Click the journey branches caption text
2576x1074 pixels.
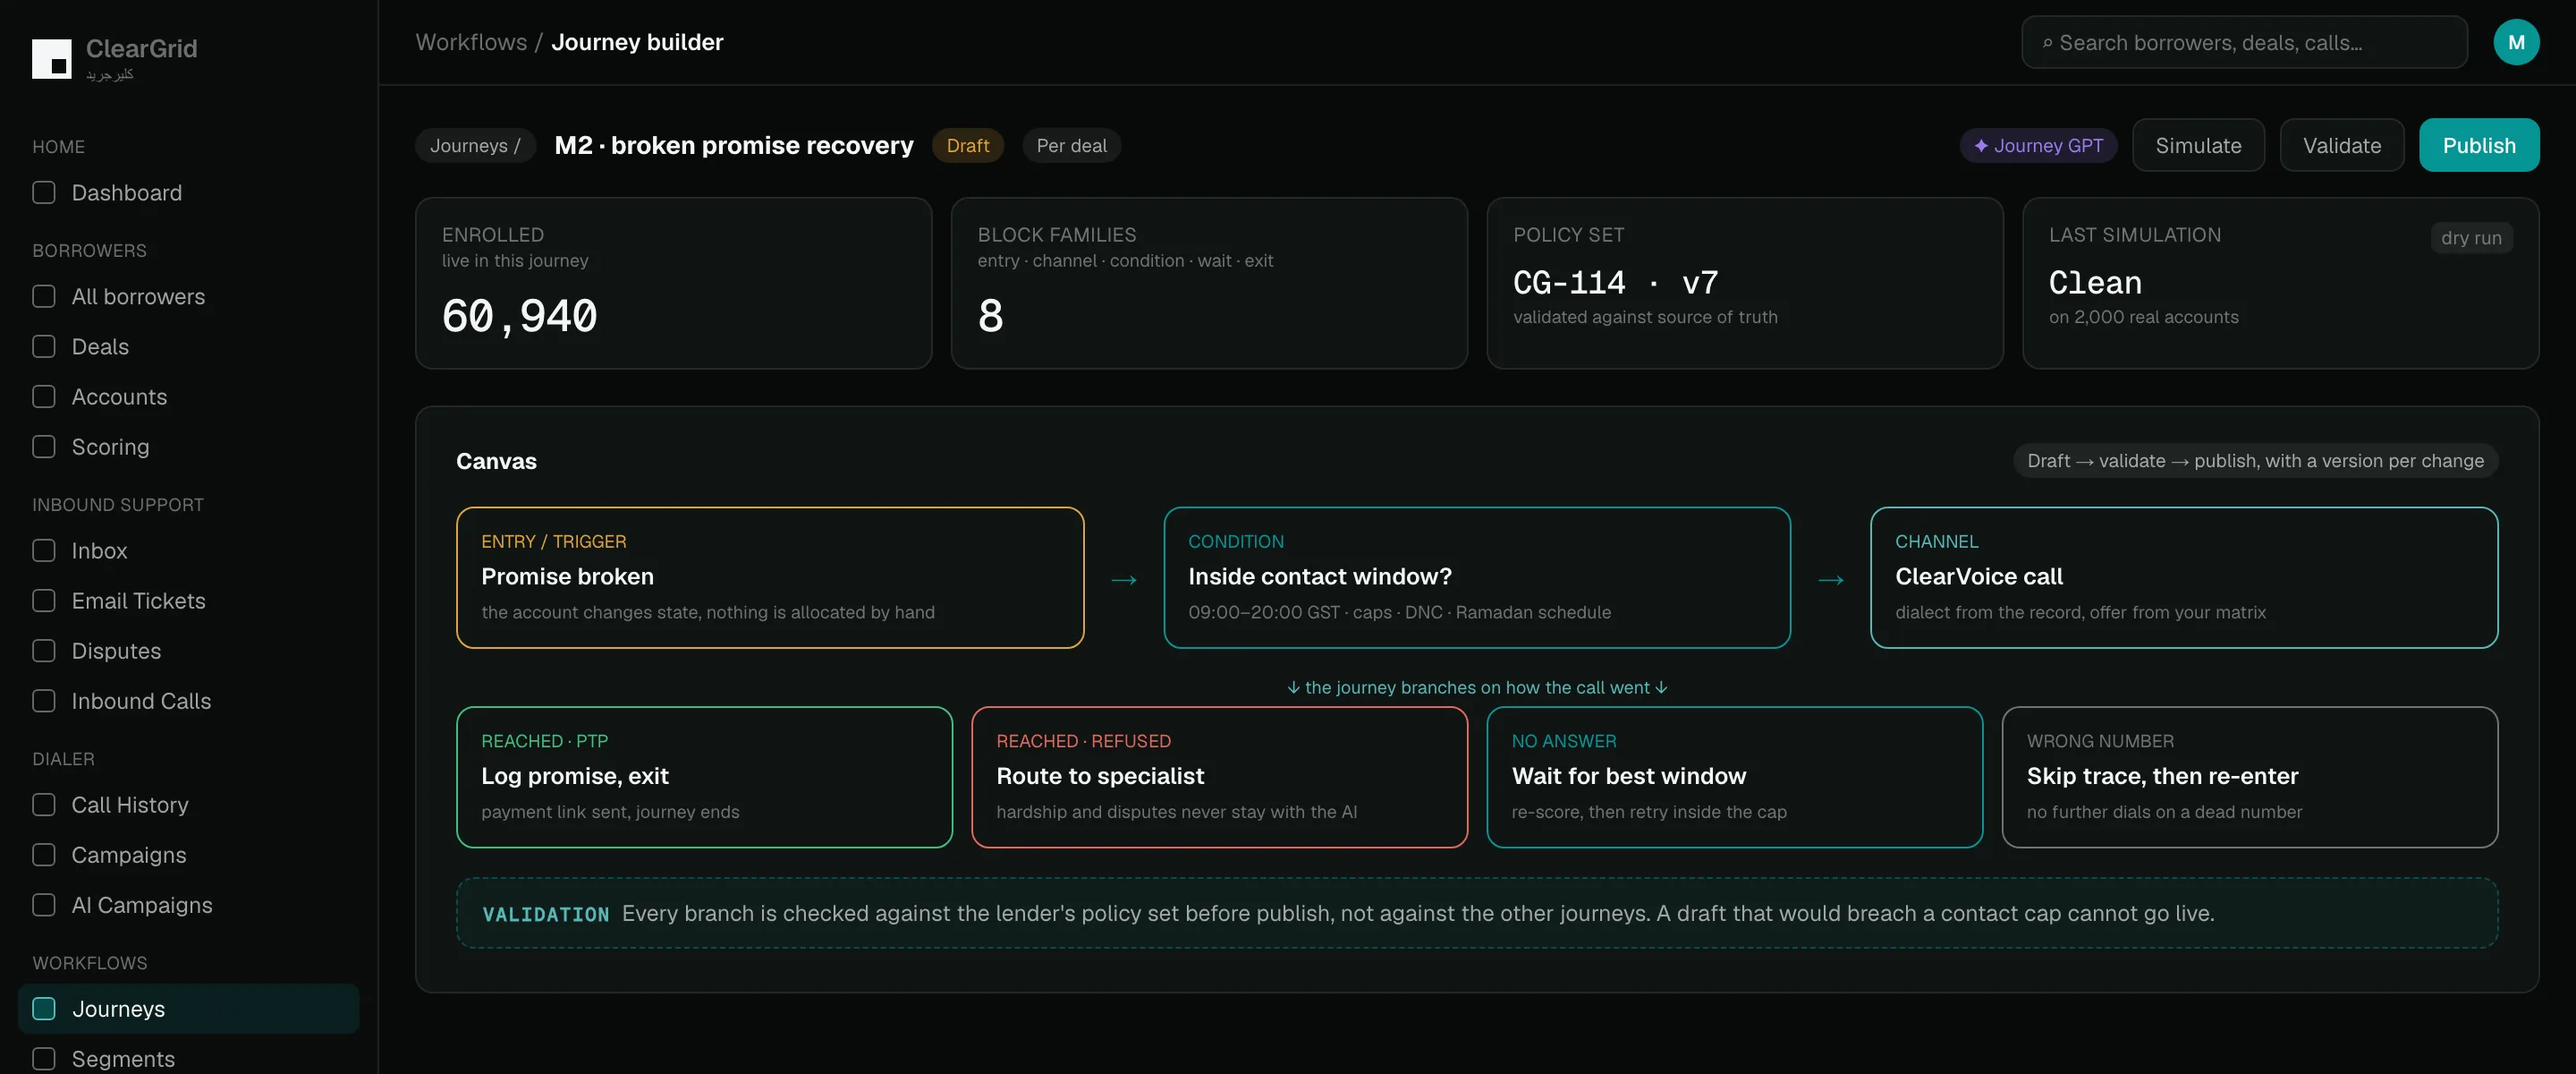click(x=1477, y=686)
